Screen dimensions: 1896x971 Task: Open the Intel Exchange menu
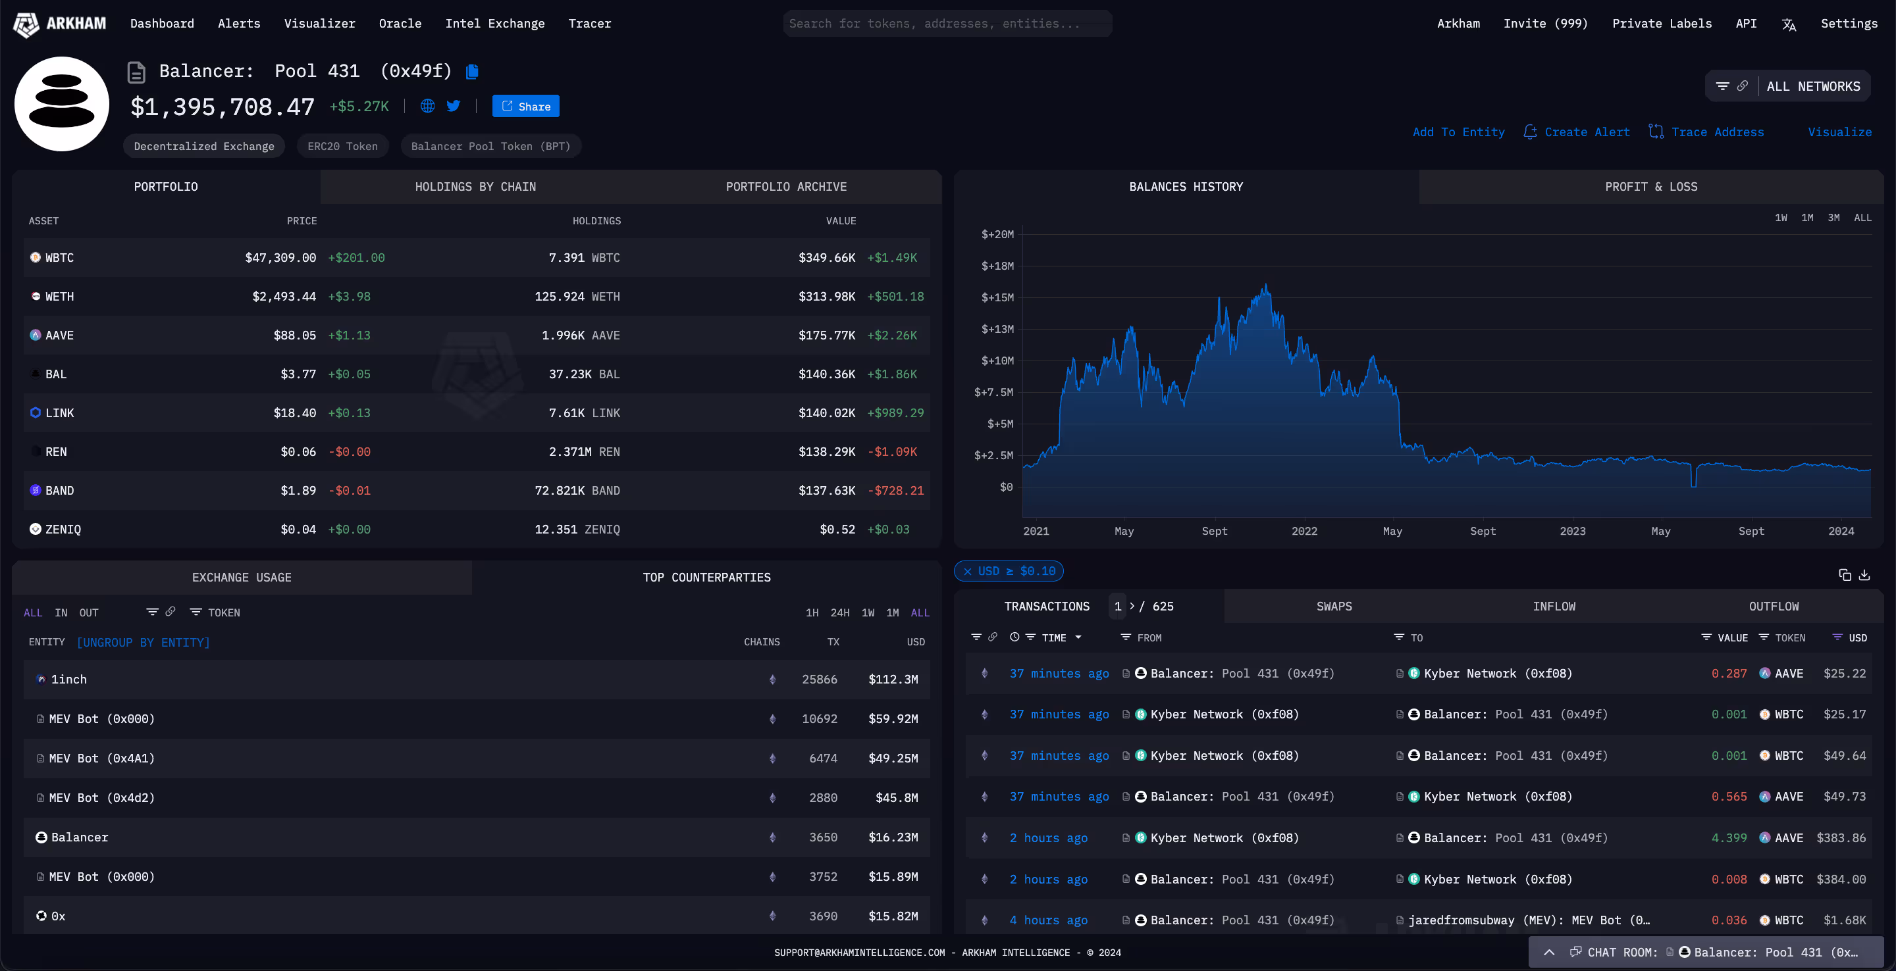pyautogui.click(x=494, y=23)
